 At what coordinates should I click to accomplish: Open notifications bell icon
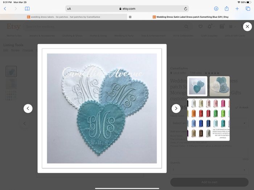pos(210,26)
